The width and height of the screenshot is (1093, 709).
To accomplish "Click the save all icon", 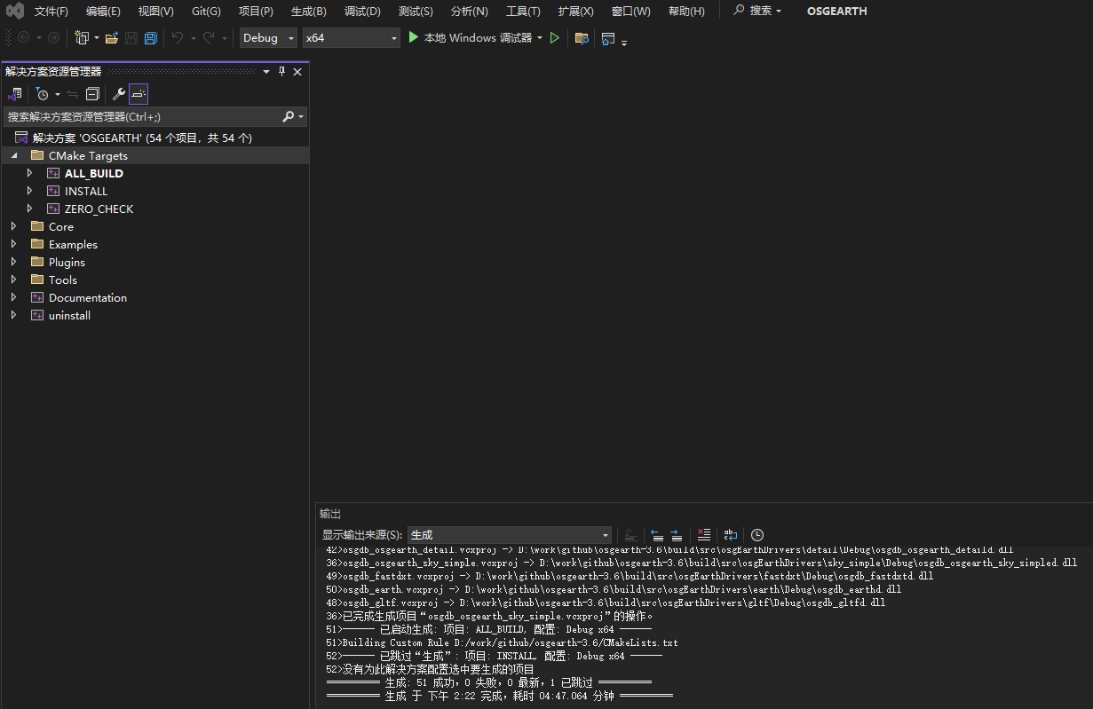I will pyautogui.click(x=151, y=38).
